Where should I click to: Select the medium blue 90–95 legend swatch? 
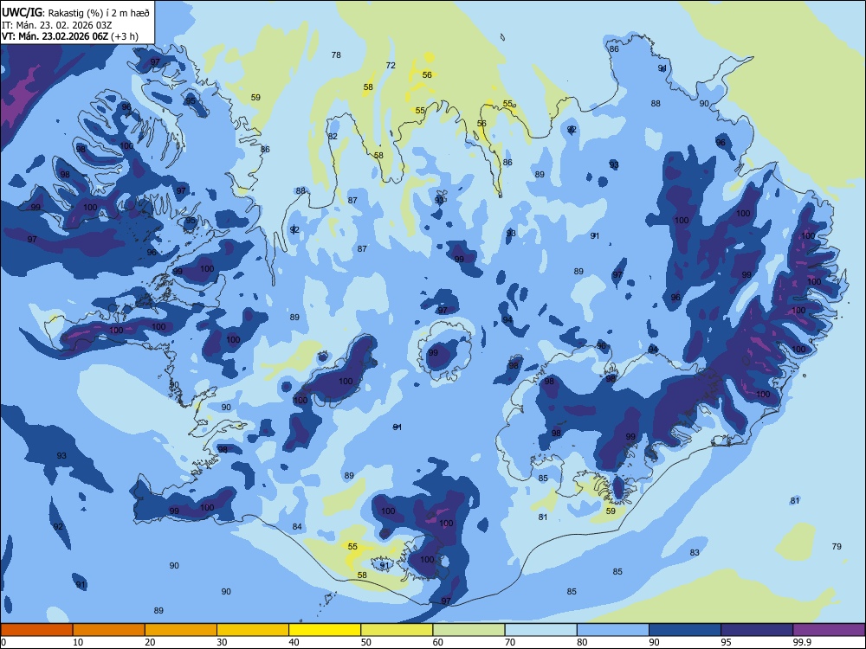685,630
